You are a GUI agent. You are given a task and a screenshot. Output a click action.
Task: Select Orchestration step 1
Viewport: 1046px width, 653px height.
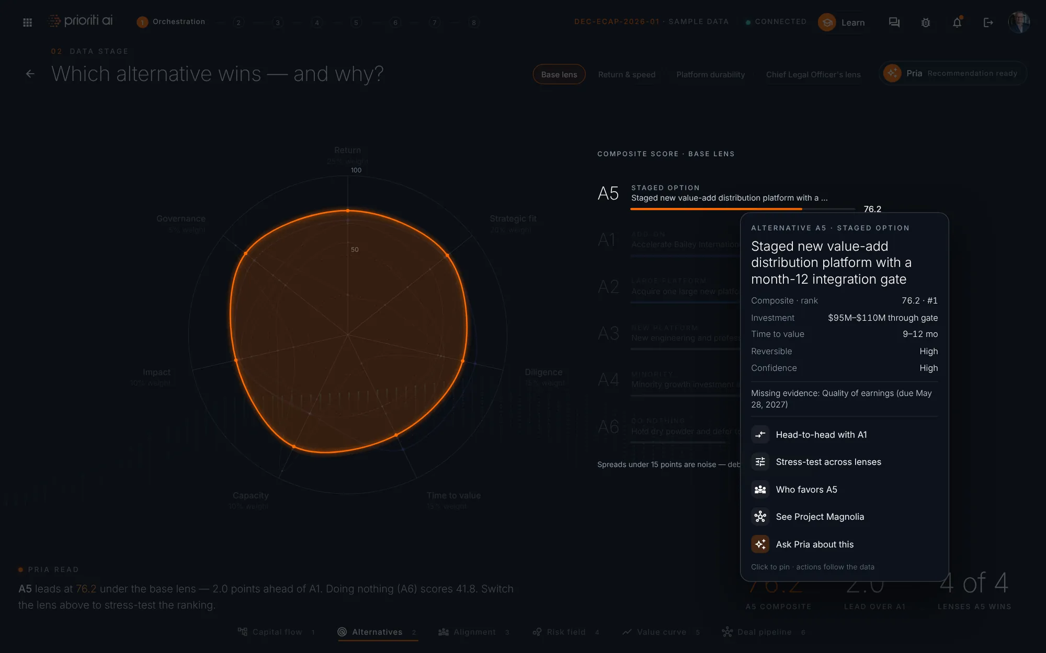coord(171,22)
